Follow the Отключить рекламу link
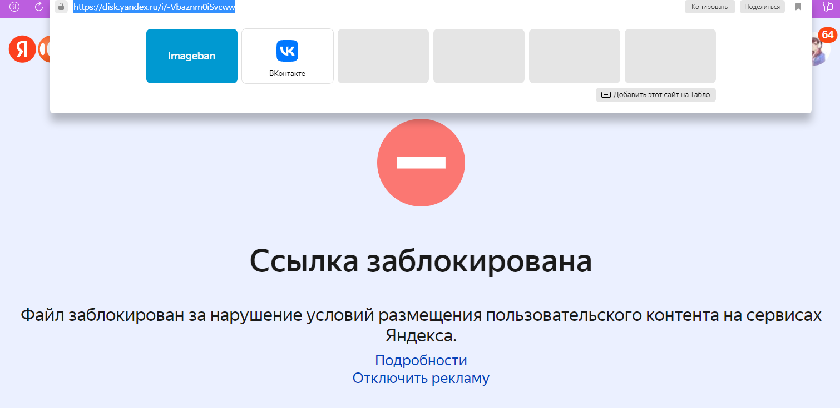The width and height of the screenshot is (840, 408). tap(421, 379)
